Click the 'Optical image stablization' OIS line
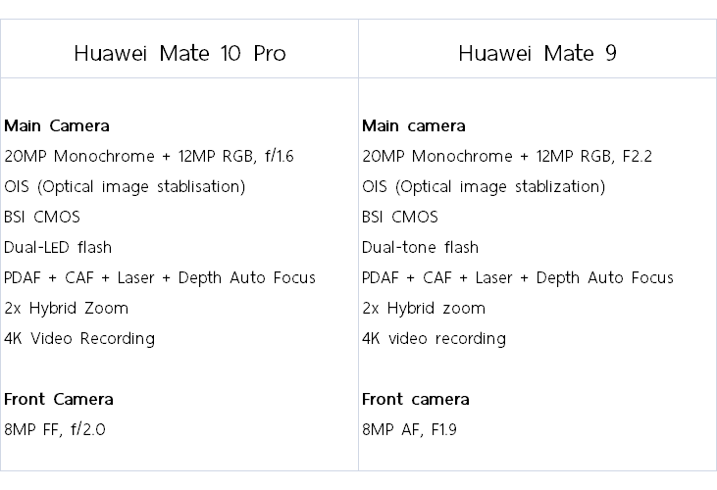717x490 pixels. point(484,186)
